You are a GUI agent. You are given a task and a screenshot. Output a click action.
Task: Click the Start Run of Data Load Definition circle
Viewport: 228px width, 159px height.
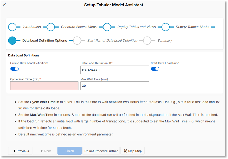point(77,40)
